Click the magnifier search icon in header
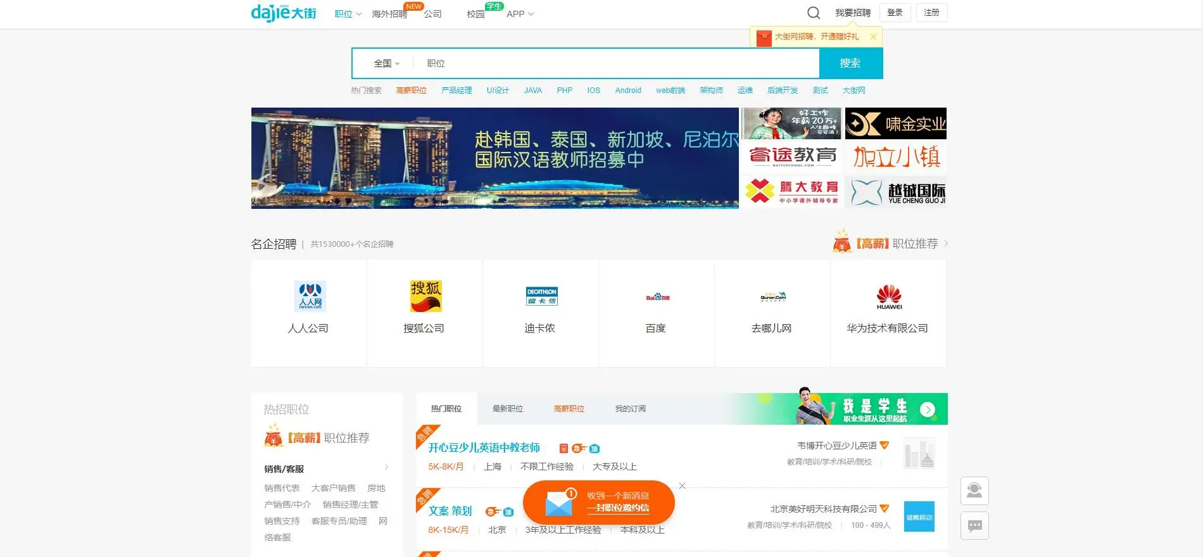The height and width of the screenshot is (557, 1203). point(814,13)
